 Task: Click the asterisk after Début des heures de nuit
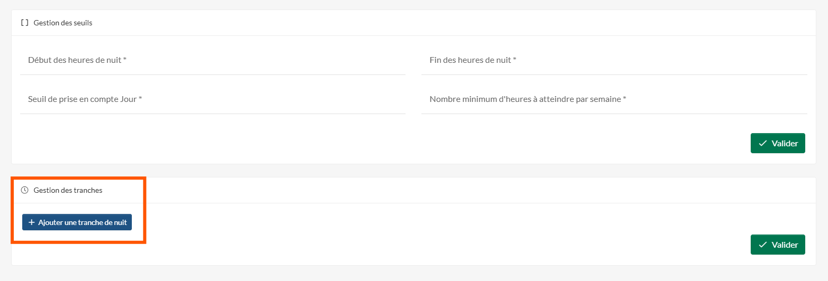(125, 60)
